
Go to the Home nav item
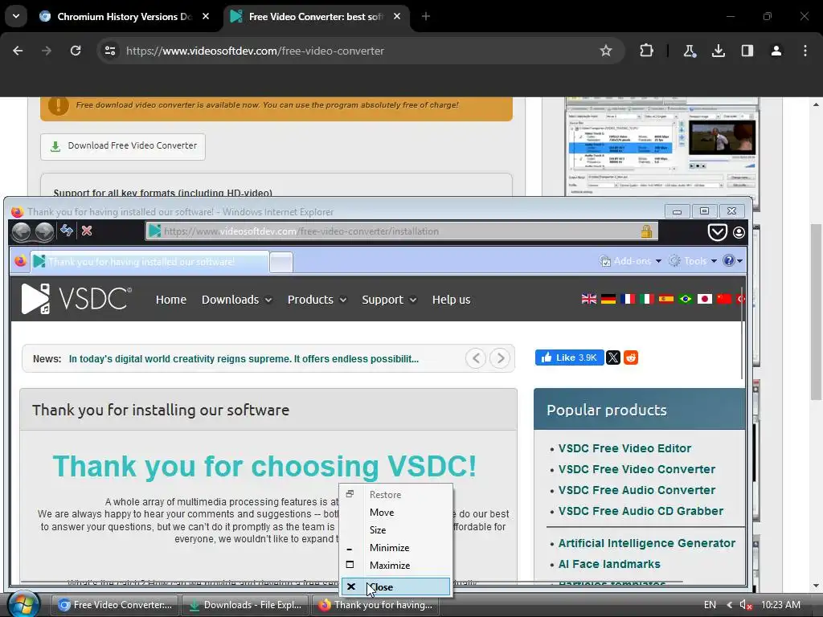coord(171,300)
